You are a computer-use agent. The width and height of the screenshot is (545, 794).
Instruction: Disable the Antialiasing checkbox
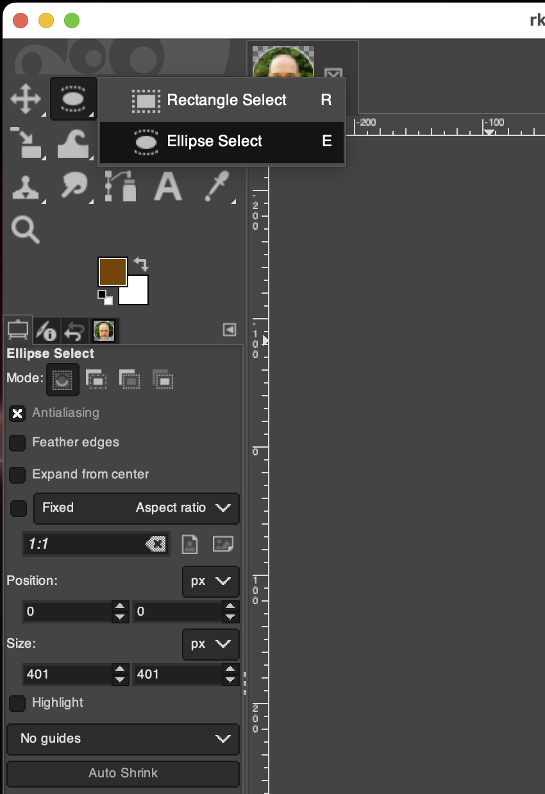pyautogui.click(x=17, y=413)
